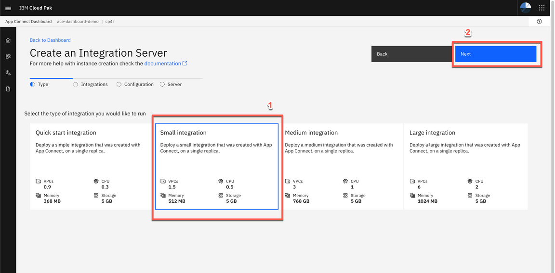Image resolution: width=555 pixels, height=273 pixels.
Task: Click the Home icon in sidebar
Action: [8, 40]
